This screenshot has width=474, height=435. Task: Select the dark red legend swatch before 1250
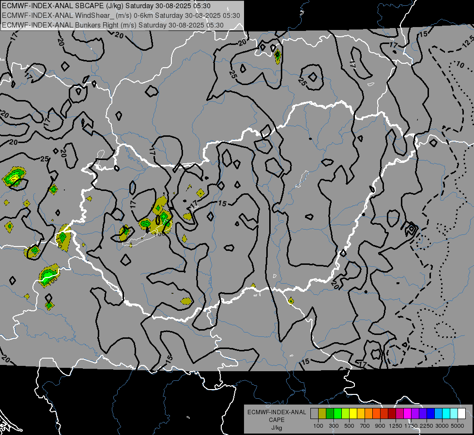pyautogui.click(x=392, y=413)
